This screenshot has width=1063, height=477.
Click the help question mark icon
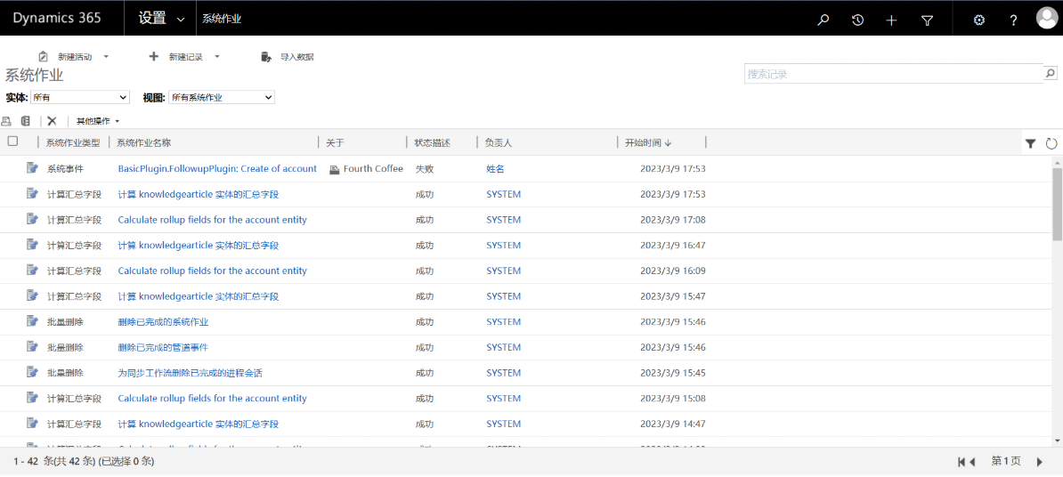tap(1013, 20)
